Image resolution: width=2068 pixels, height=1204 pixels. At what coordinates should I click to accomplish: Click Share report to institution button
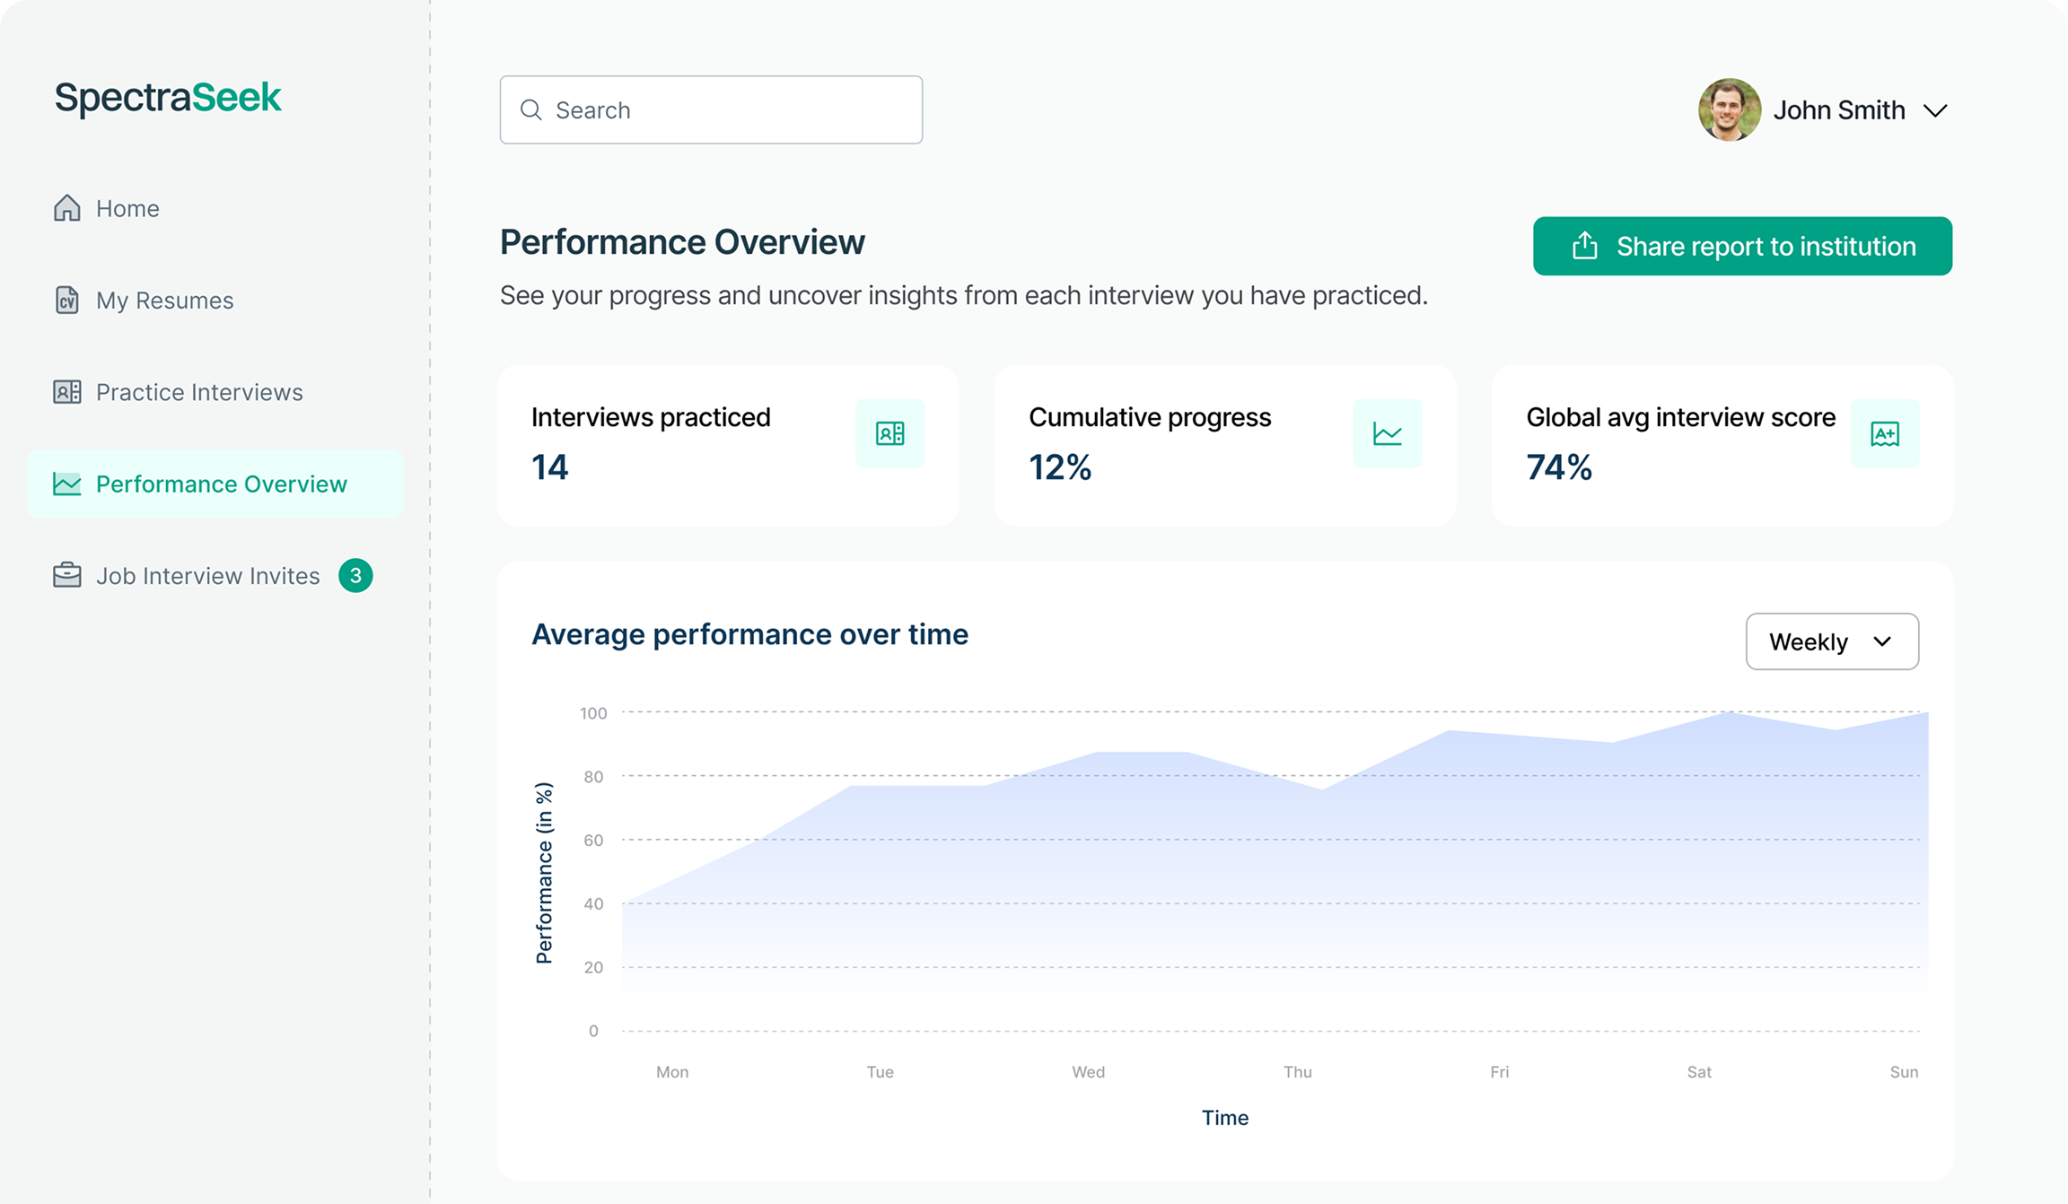tap(1742, 246)
